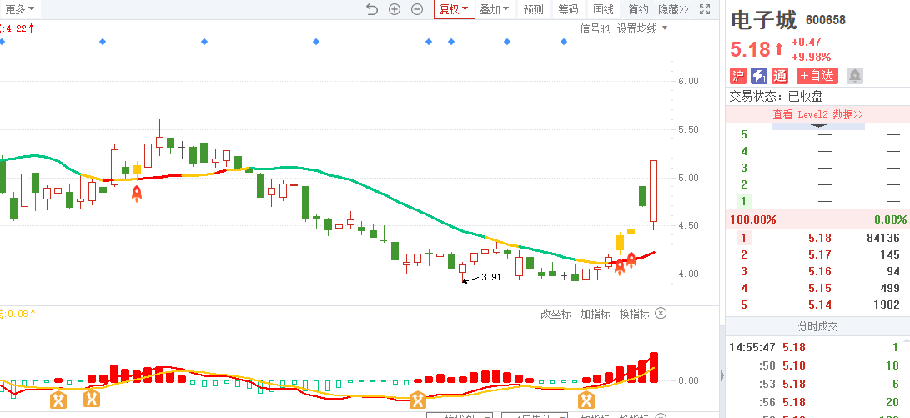Click the third orange X signal marker
The image size is (910, 418).
point(417,400)
